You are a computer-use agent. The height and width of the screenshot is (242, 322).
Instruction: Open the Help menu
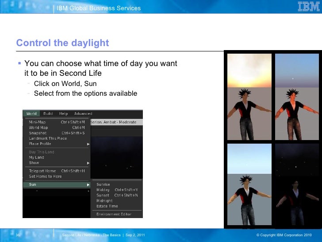63,113
